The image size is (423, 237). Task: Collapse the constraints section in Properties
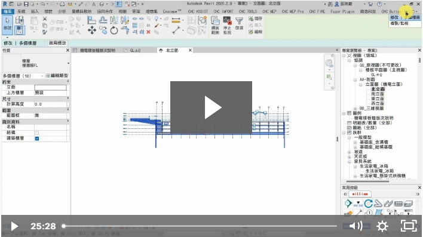68,81
